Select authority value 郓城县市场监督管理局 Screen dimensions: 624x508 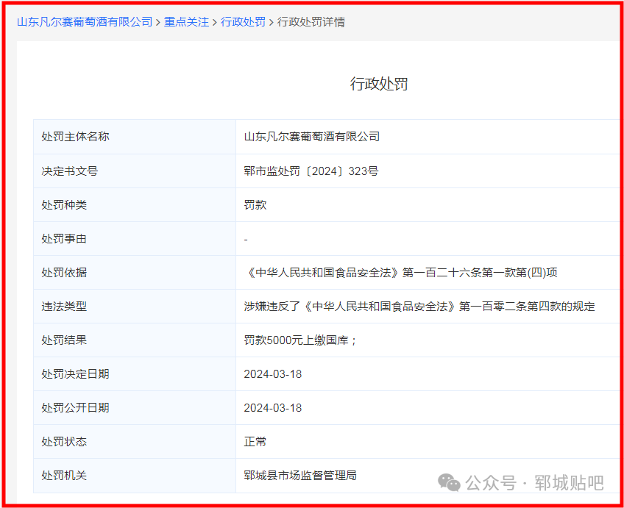[x=300, y=476]
